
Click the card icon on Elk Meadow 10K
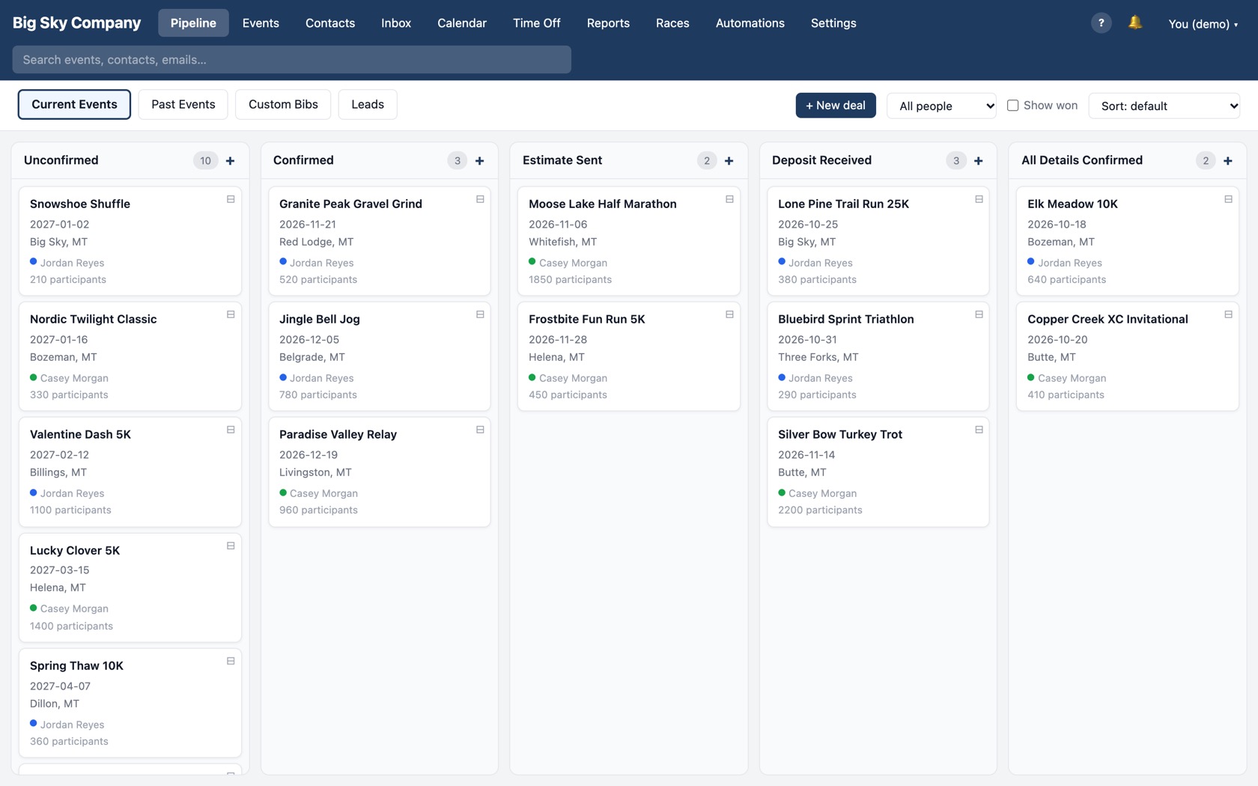[1228, 199]
